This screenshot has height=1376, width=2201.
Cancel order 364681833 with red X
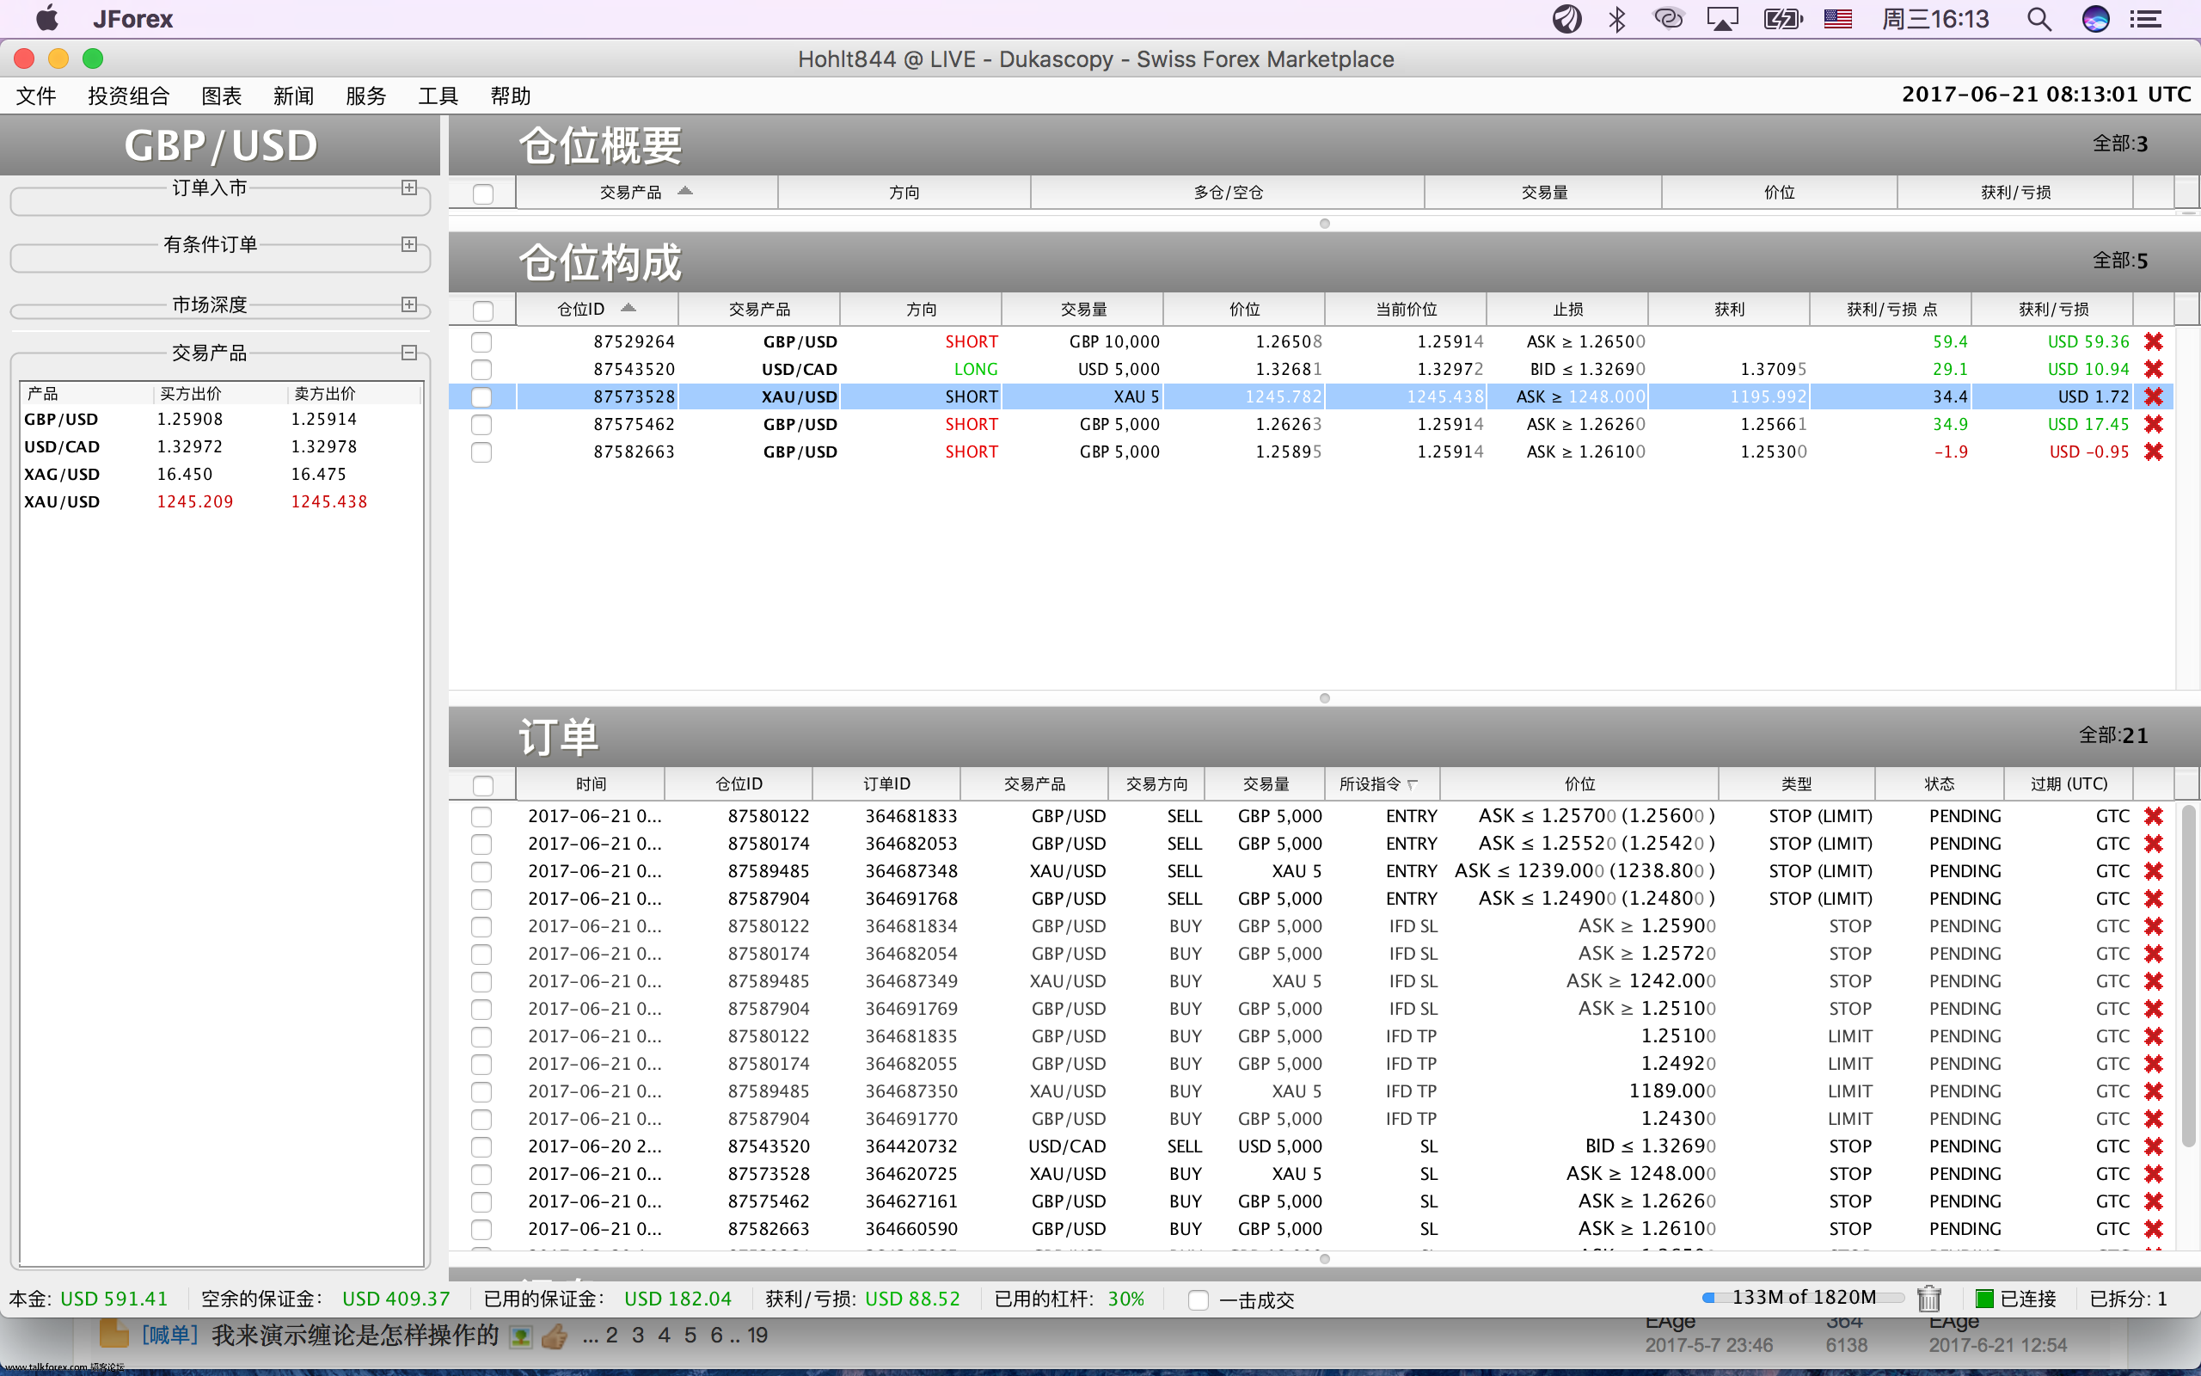click(x=2153, y=816)
